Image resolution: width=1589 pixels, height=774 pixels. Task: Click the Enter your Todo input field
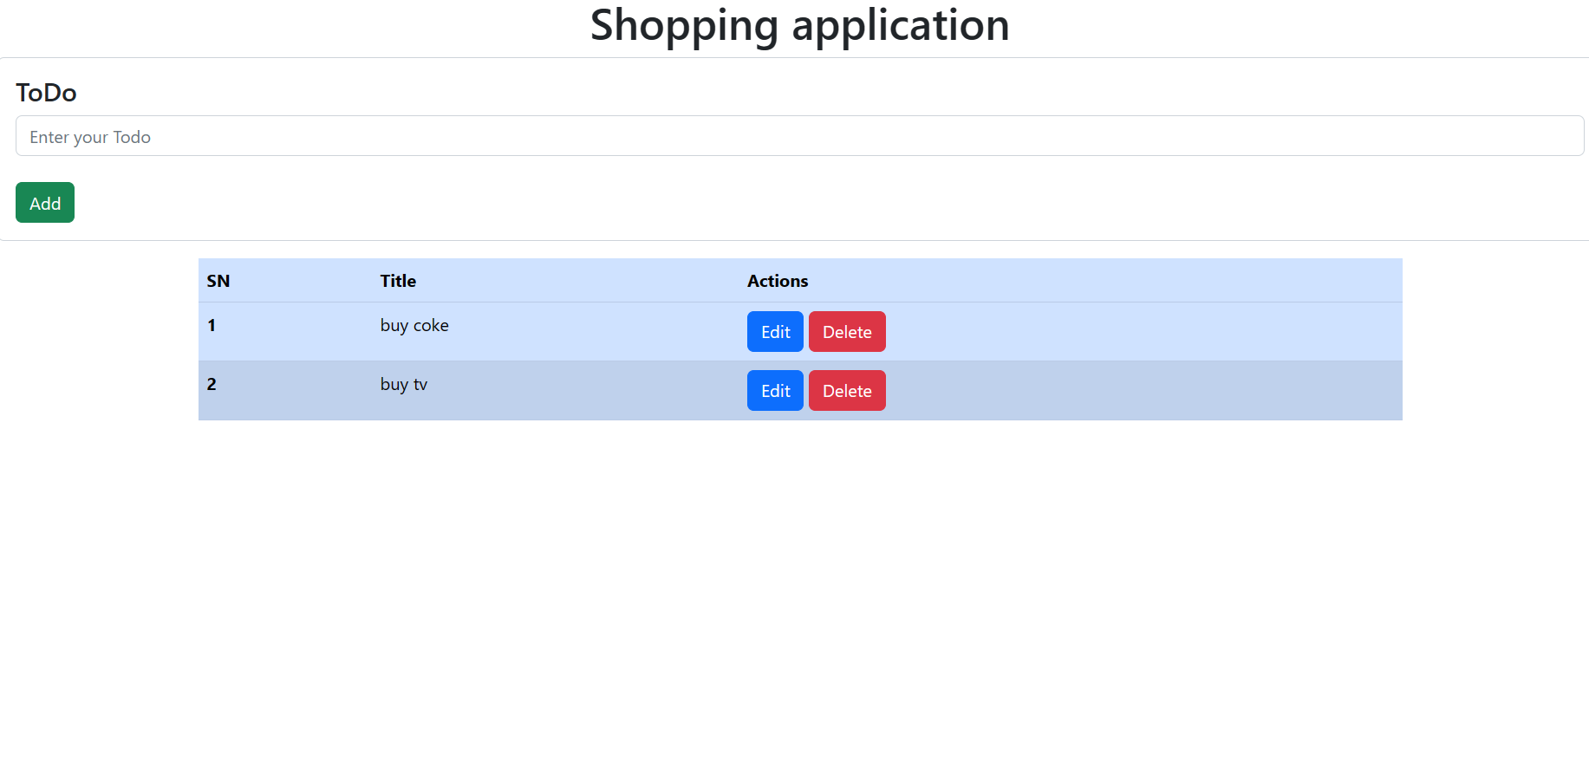coord(799,136)
